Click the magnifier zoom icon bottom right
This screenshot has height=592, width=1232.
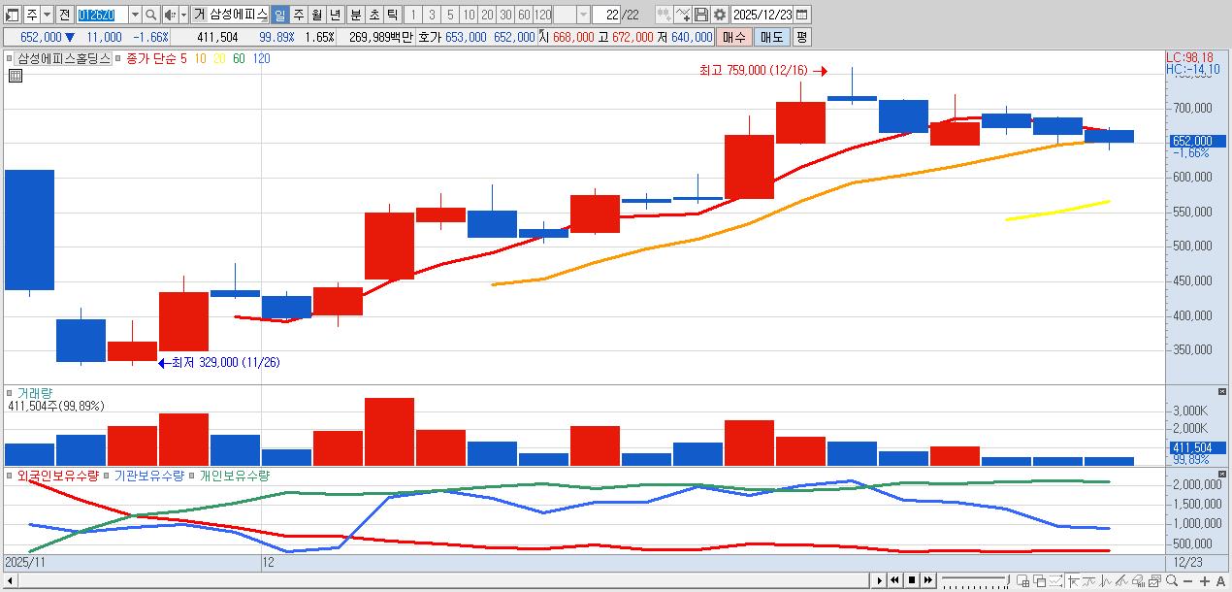tap(1172, 580)
